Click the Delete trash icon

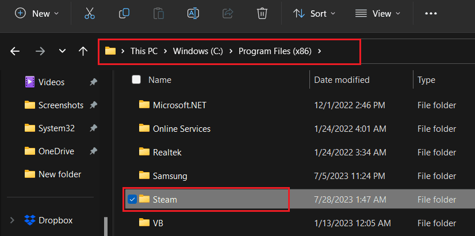[262, 14]
